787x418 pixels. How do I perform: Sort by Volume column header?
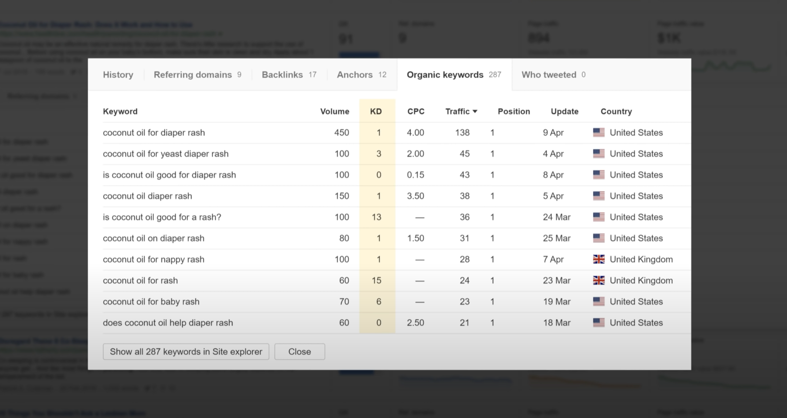coord(334,111)
